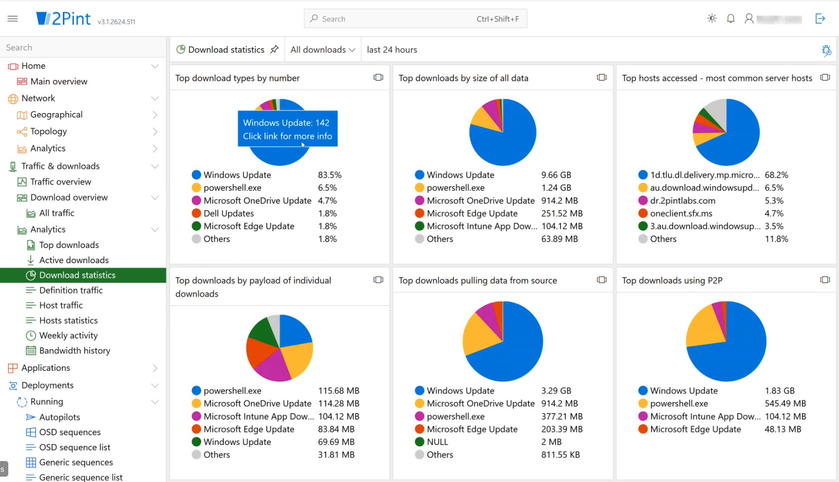Screen dimensions: 839x482
Task: Click the sidebar Search box
Action: click(x=83, y=47)
